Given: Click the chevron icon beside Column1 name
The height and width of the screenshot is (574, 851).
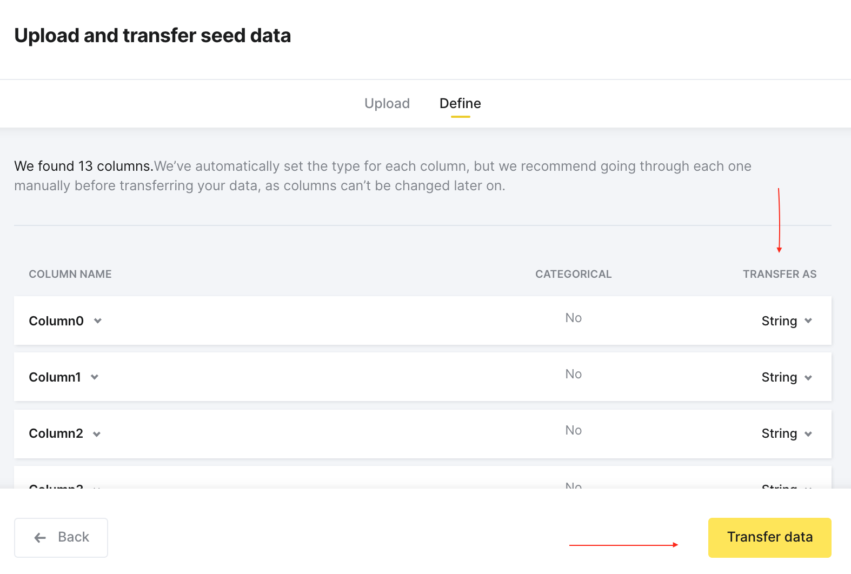Looking at the screenshot, I should 95,377.
